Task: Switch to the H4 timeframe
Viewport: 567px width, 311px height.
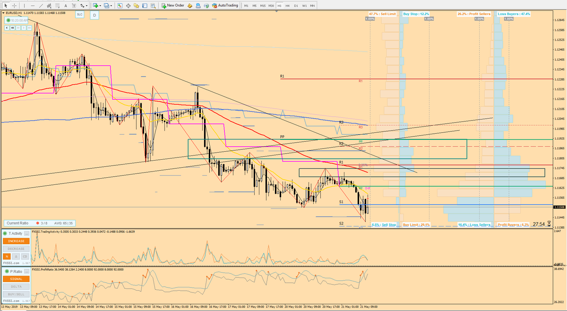Action: coord(287,6)
